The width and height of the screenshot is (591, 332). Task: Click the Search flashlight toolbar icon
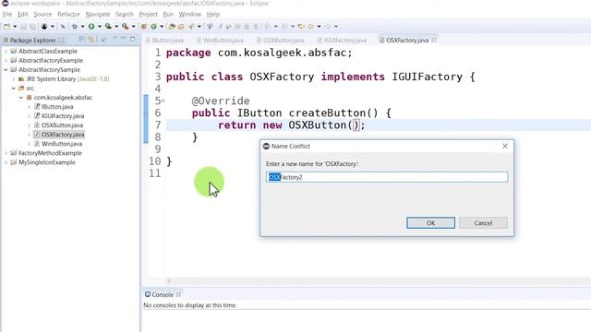tap(191, 27)
